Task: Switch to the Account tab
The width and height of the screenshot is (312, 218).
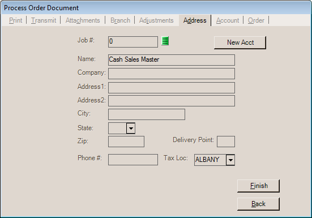Action: tap(228, 20)
